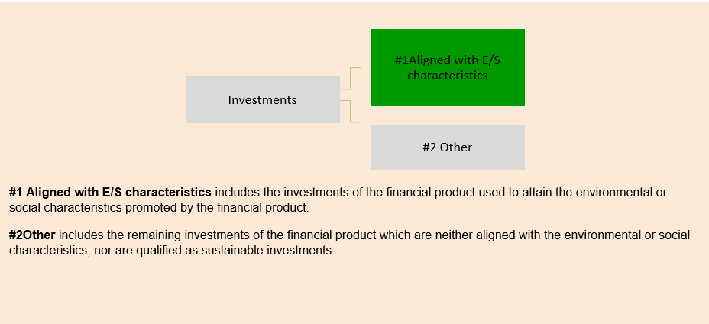Click the word 'characteristics' inside green box
This screenshot has width=709, height=324.
447,75
